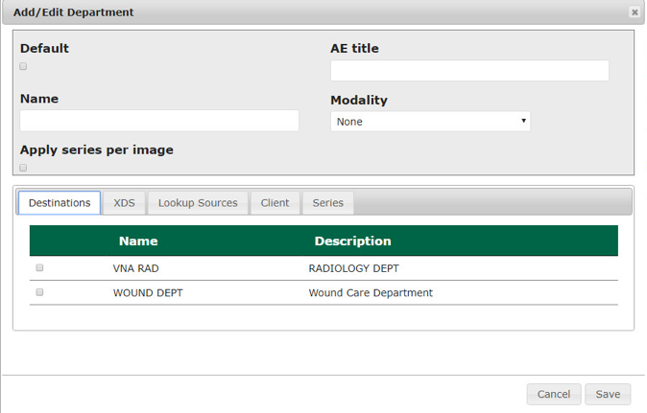
Task: Switch to the Destinations tab
Action: [60, 203]
